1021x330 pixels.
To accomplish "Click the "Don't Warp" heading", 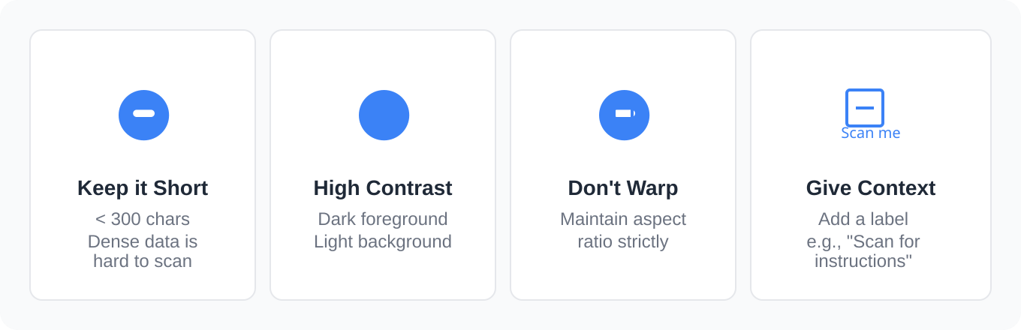I will pyautogui.click(x=623, y=187).
